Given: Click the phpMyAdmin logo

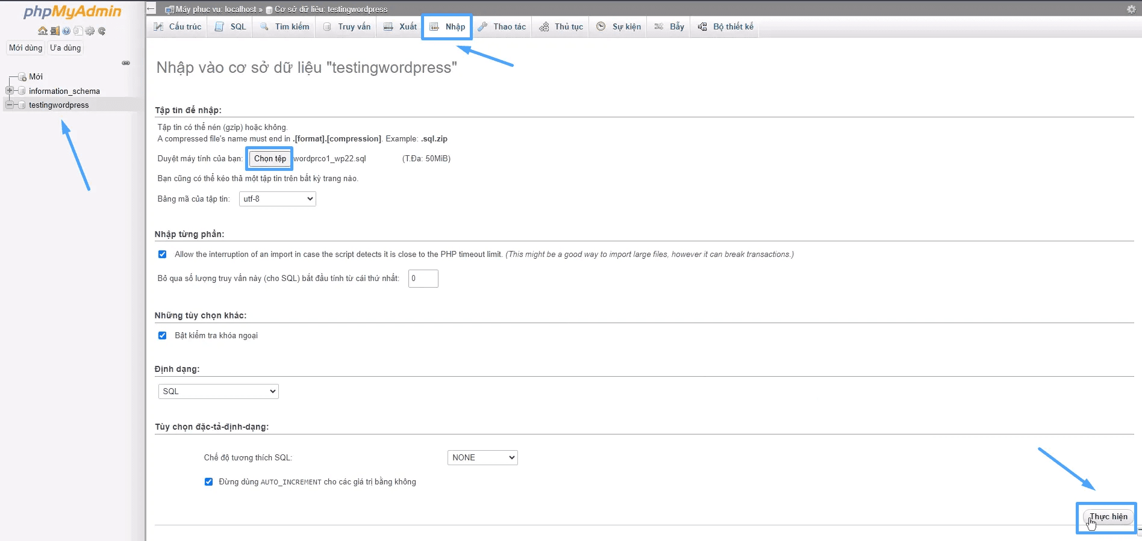Looking at the screenshot, I should [72, 11].
